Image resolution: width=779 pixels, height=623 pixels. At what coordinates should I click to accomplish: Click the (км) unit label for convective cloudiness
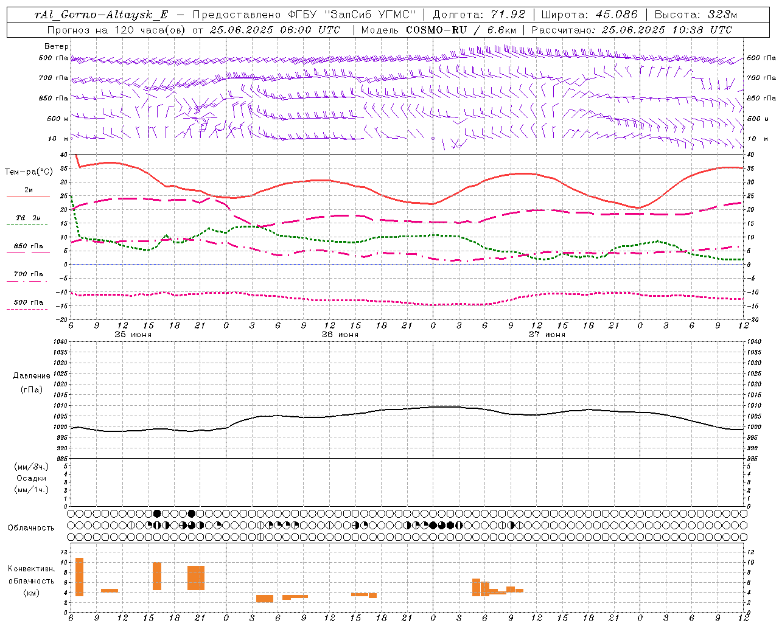pos(31,593)
